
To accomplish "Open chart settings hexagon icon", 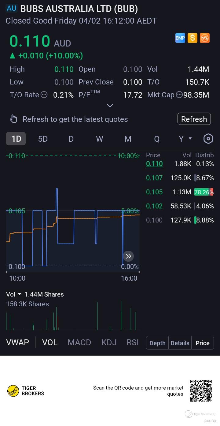I will (x=208, y=139).
